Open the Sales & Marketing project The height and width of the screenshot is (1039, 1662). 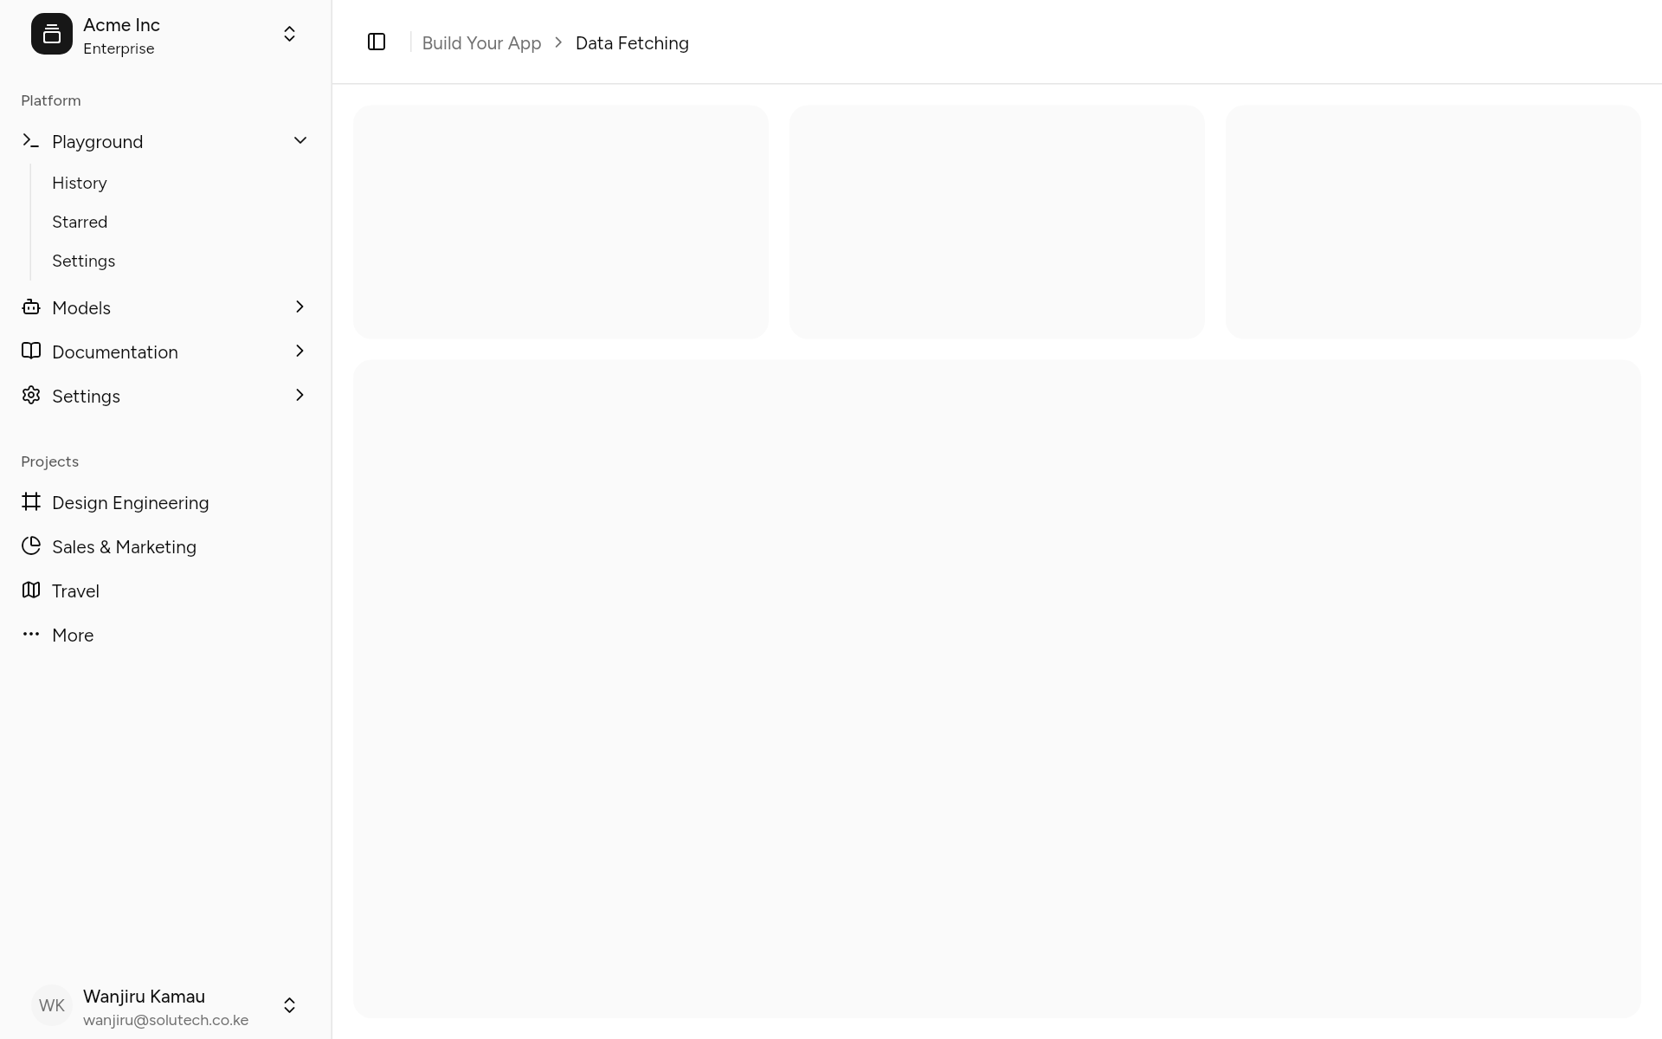165,546
